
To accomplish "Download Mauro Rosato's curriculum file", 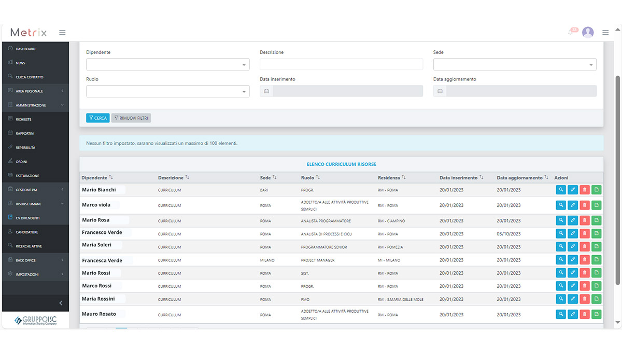I will [597, 314].
